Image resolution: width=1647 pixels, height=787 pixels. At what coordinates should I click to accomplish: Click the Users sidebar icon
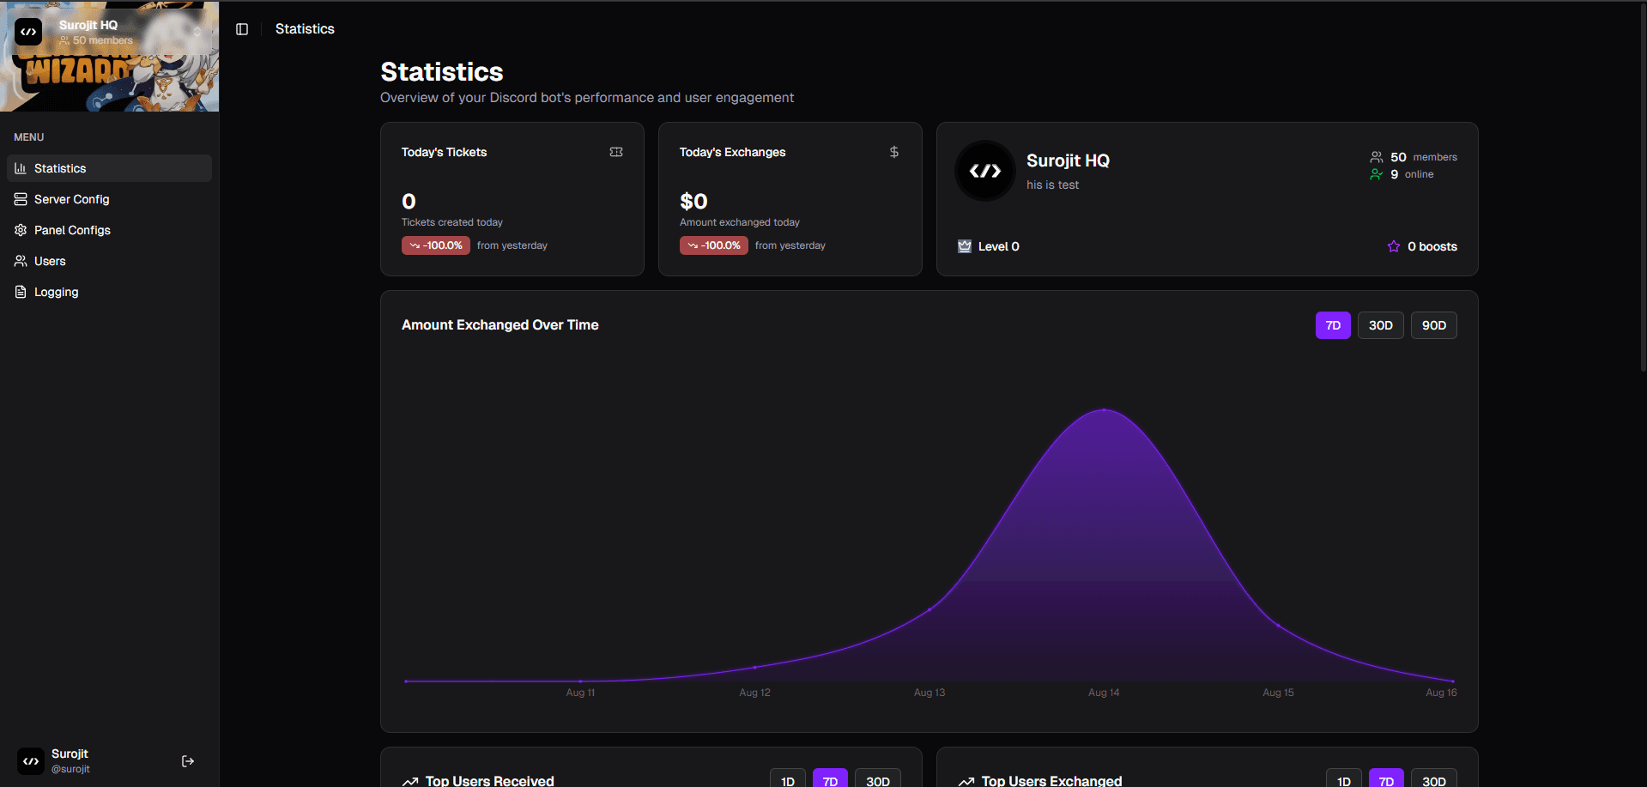[20, 261]
